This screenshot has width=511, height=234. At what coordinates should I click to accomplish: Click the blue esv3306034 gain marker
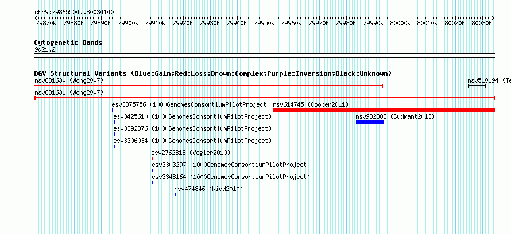pyautogui.click(x=114, y=146)
